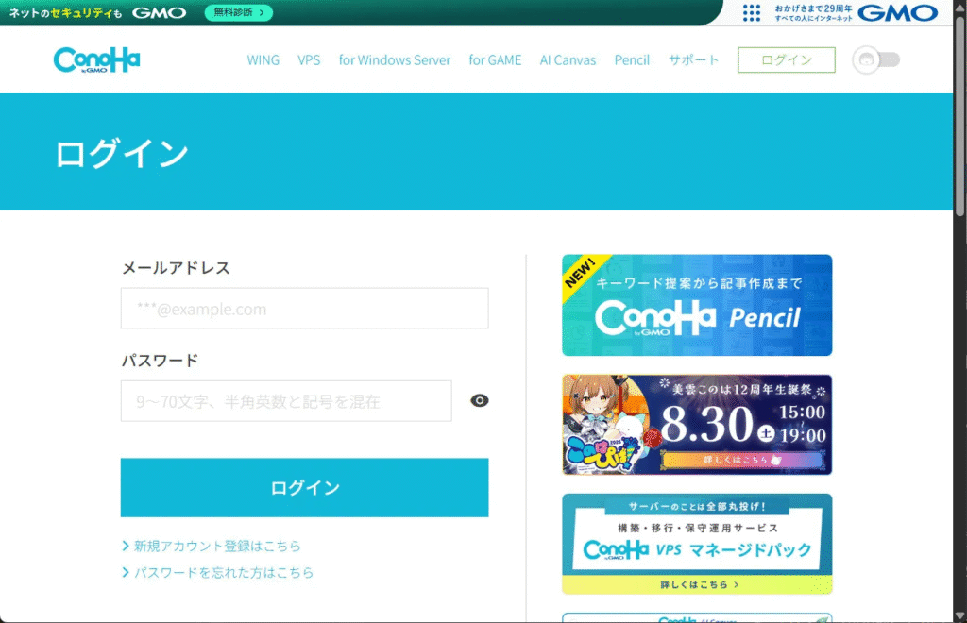Open the ConoHa Pencil banner

(x=697, y=305)
